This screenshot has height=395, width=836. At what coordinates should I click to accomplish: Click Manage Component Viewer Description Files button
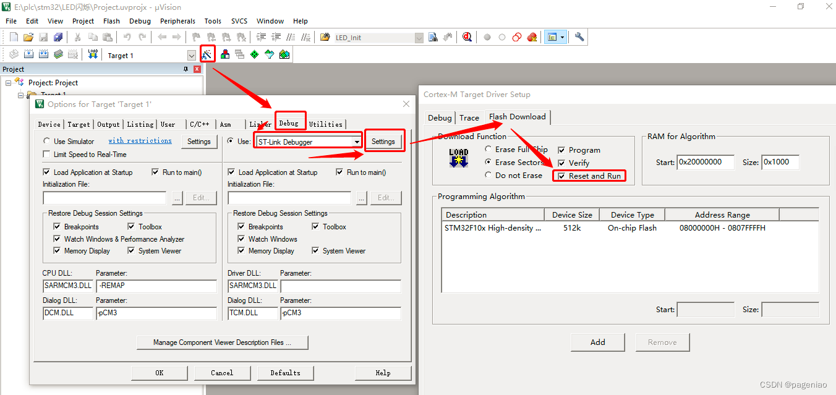coord(222,342)
